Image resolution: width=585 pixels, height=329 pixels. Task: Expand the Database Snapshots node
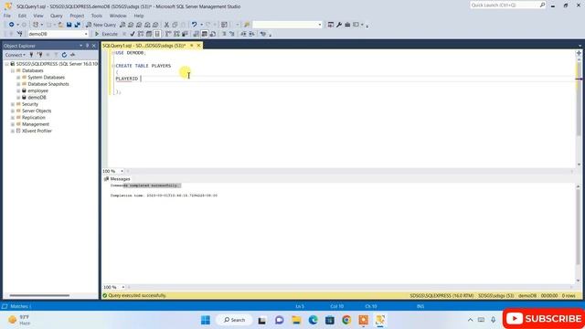(18, 84)
